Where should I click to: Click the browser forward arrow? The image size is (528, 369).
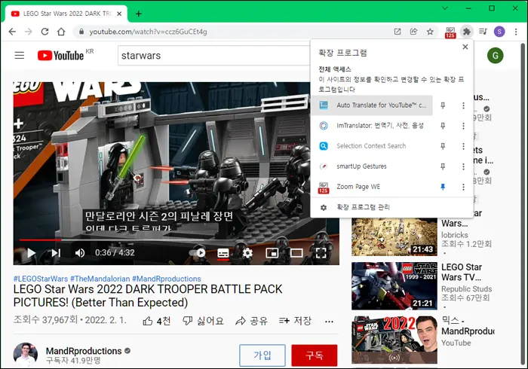[x=29, y=32]
